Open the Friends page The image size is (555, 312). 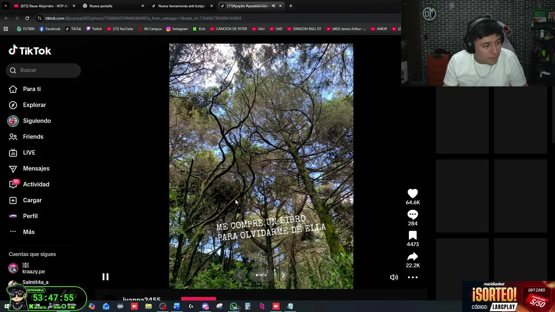click(33, 136)
